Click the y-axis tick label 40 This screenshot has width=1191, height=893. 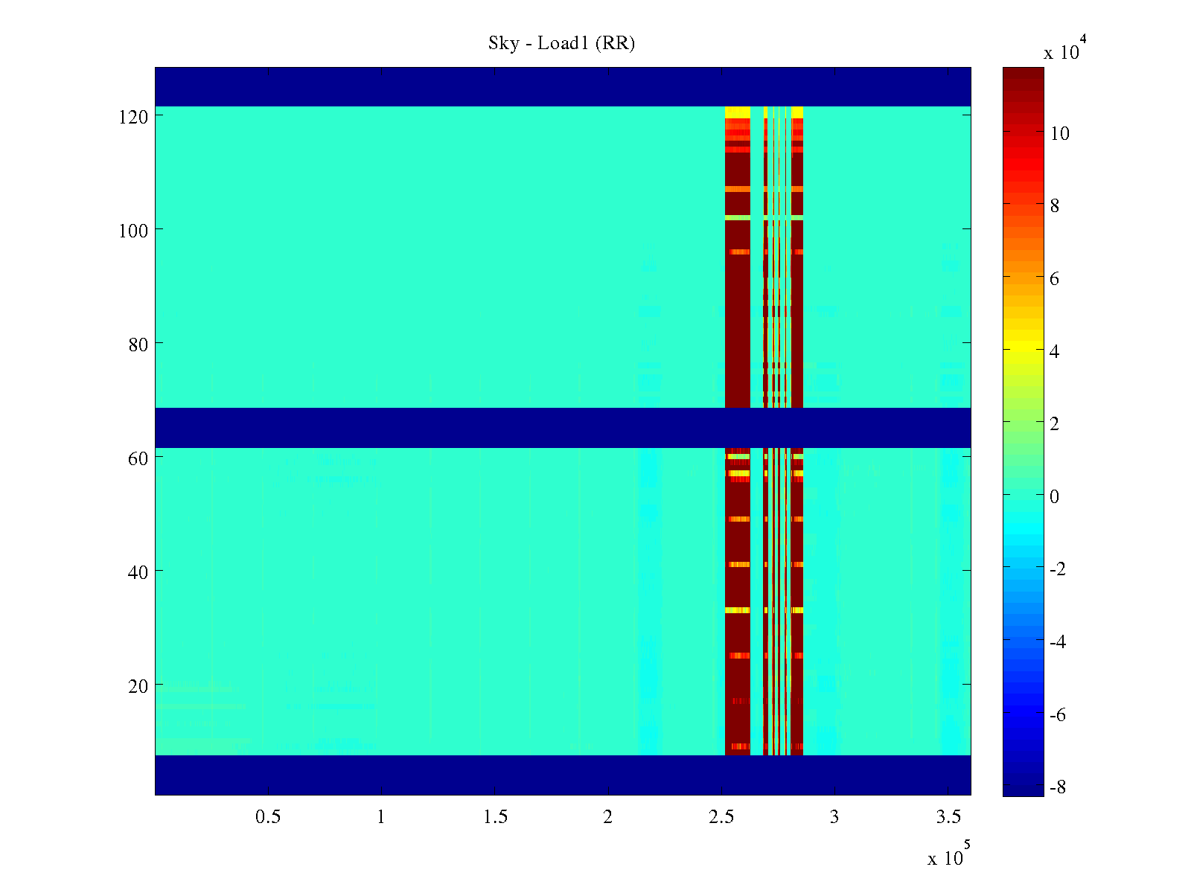(x=138, y=572)
